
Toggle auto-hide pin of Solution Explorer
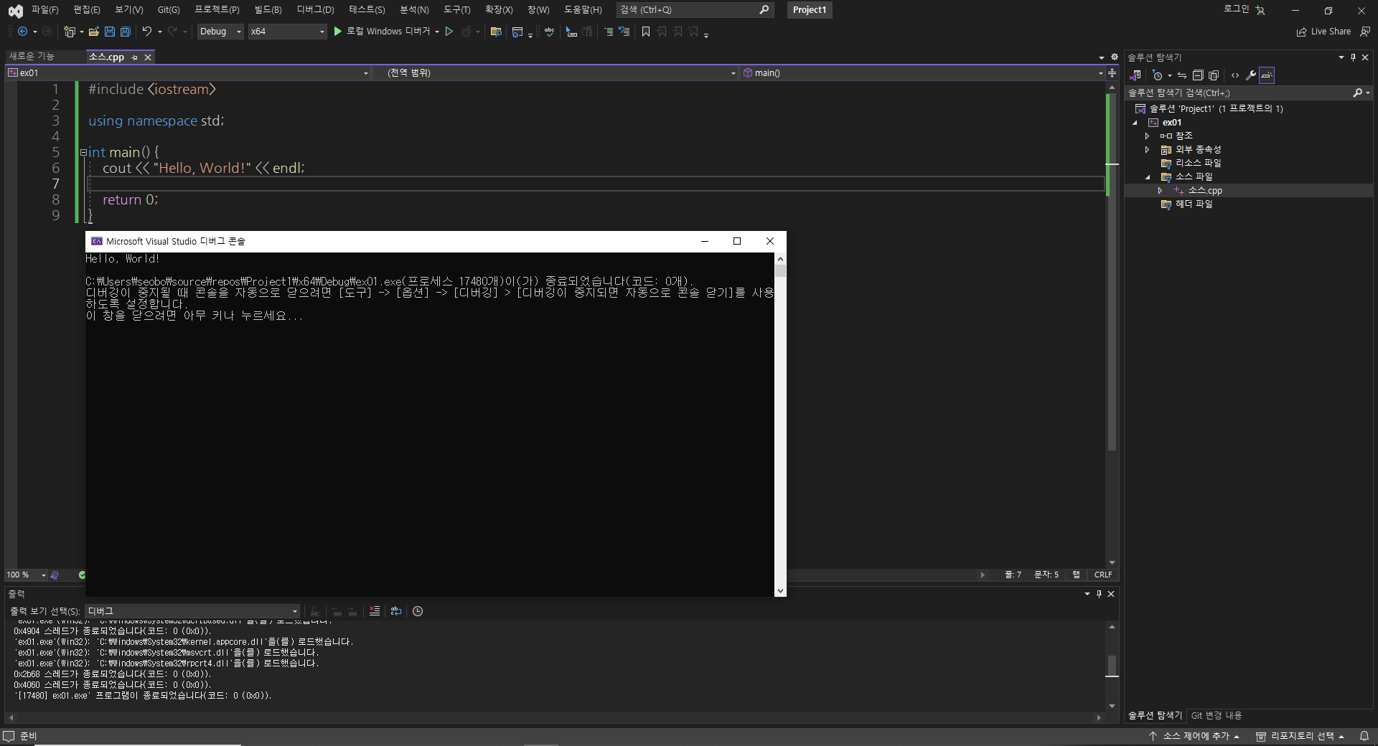1354,57
